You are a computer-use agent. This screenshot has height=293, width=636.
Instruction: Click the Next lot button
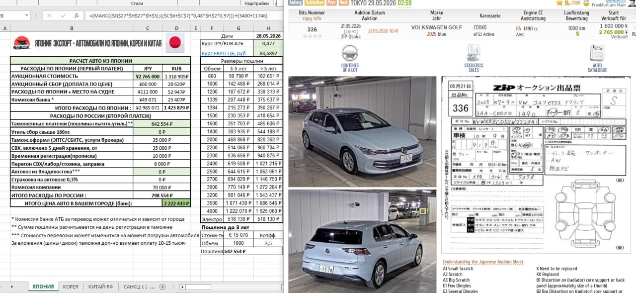(x=343, y=2)
